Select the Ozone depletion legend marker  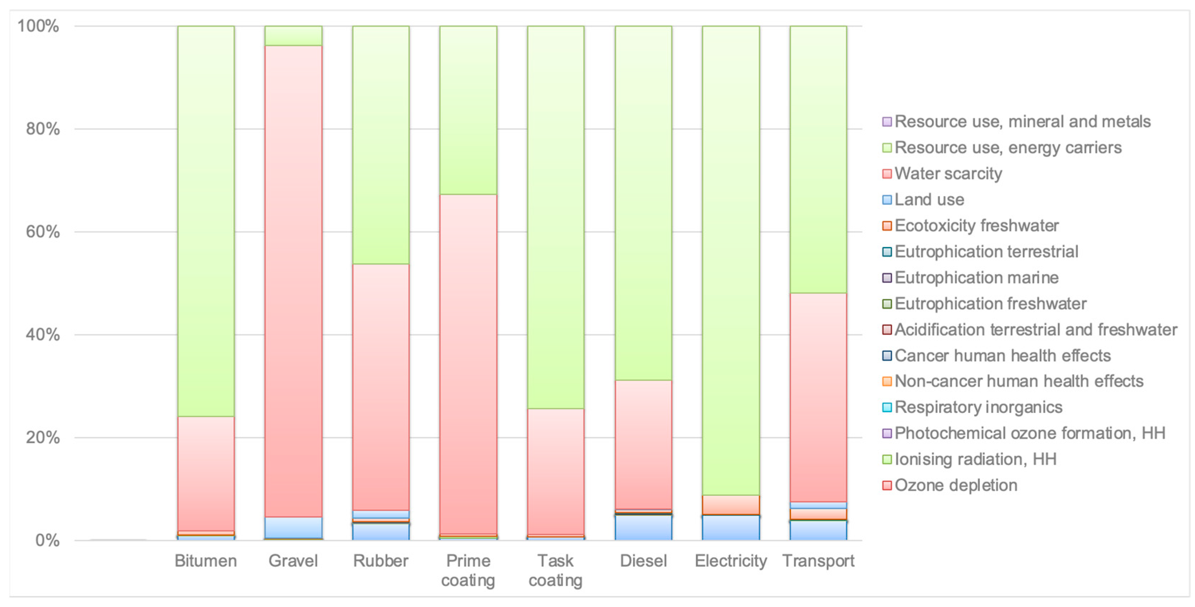click(x=887, y=485)
